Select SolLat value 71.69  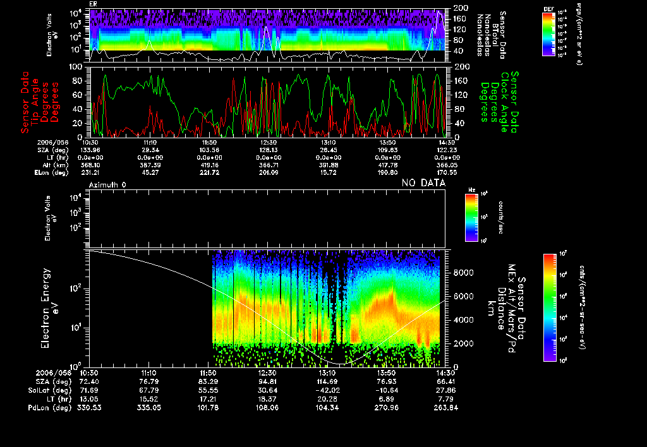pyautogui.click(x=89, y=390)
